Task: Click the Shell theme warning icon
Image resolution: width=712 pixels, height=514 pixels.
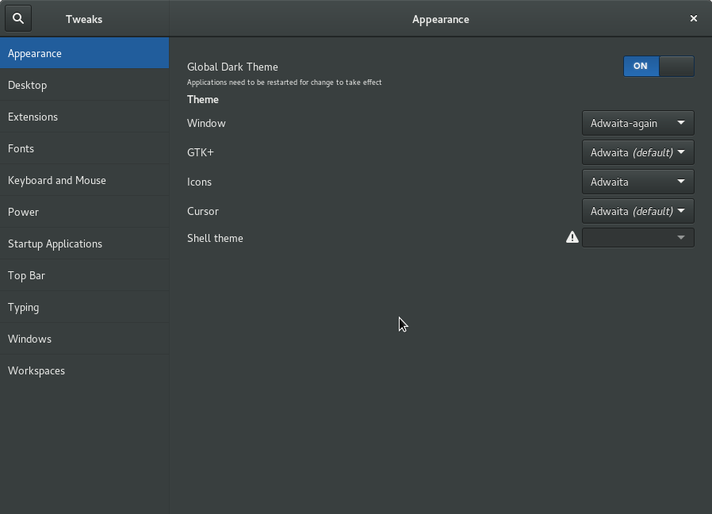Action: pyautogui.click(x=572, y=237)
